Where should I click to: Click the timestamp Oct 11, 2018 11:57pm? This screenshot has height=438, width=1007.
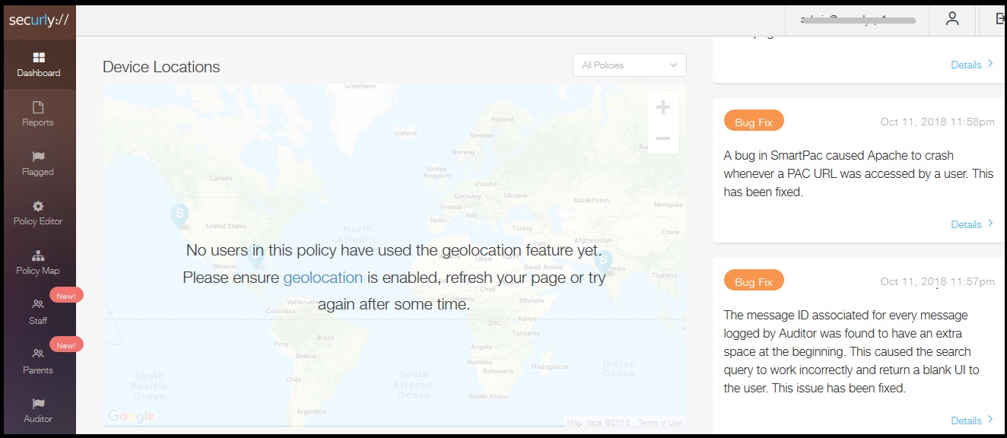click(x=937, y=281)
